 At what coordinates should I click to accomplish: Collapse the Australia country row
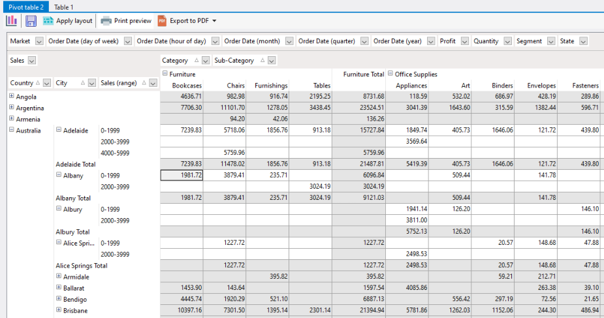tap(12, 131)
